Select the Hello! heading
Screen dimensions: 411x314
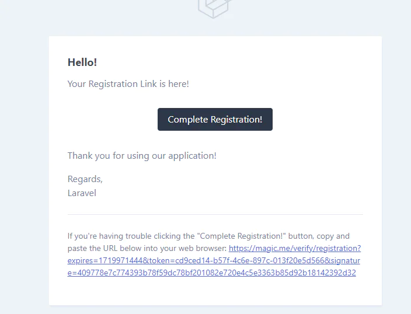[82, 62]
